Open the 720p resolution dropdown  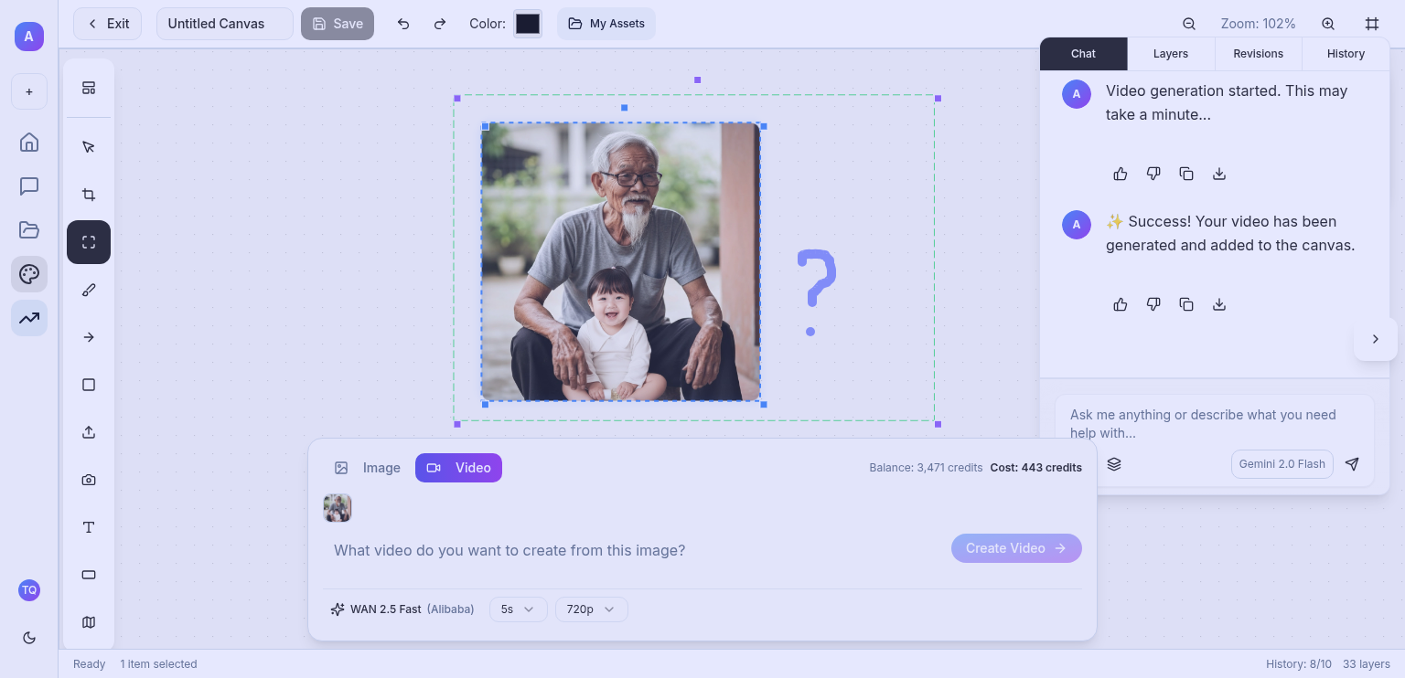[x=591, y=609]
